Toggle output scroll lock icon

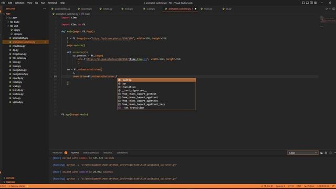tap(326, 153)
